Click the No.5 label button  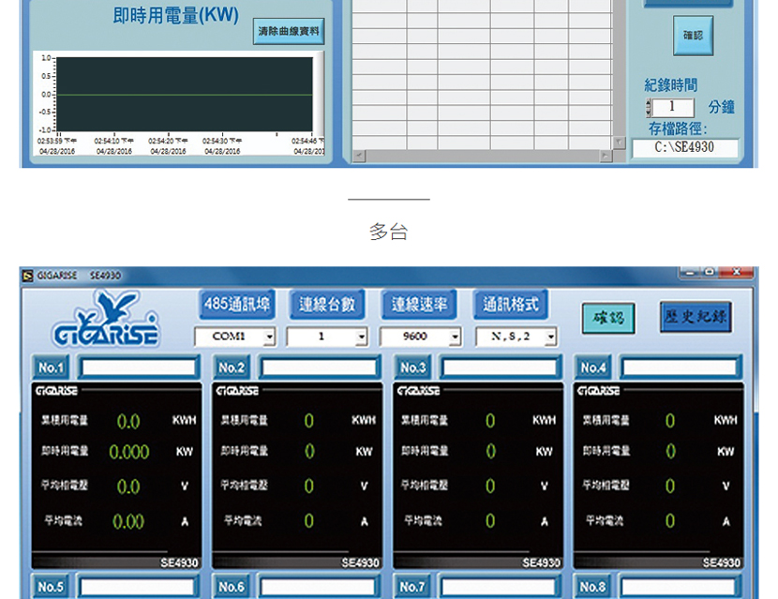click(51, 587)
